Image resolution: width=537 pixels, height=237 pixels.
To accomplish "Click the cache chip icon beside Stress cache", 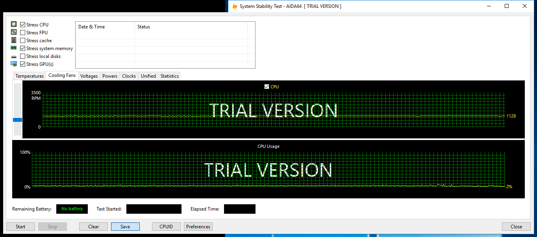I will coord(14,40).
